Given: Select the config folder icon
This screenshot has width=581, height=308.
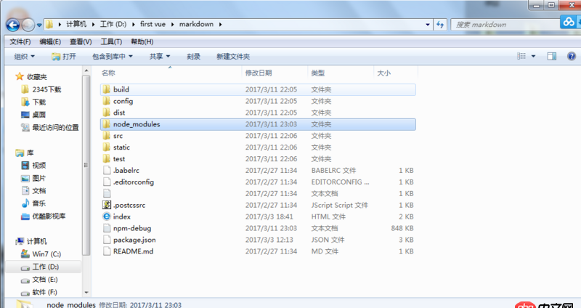Looking at the screenshot, I should click(x=107, y=101).
